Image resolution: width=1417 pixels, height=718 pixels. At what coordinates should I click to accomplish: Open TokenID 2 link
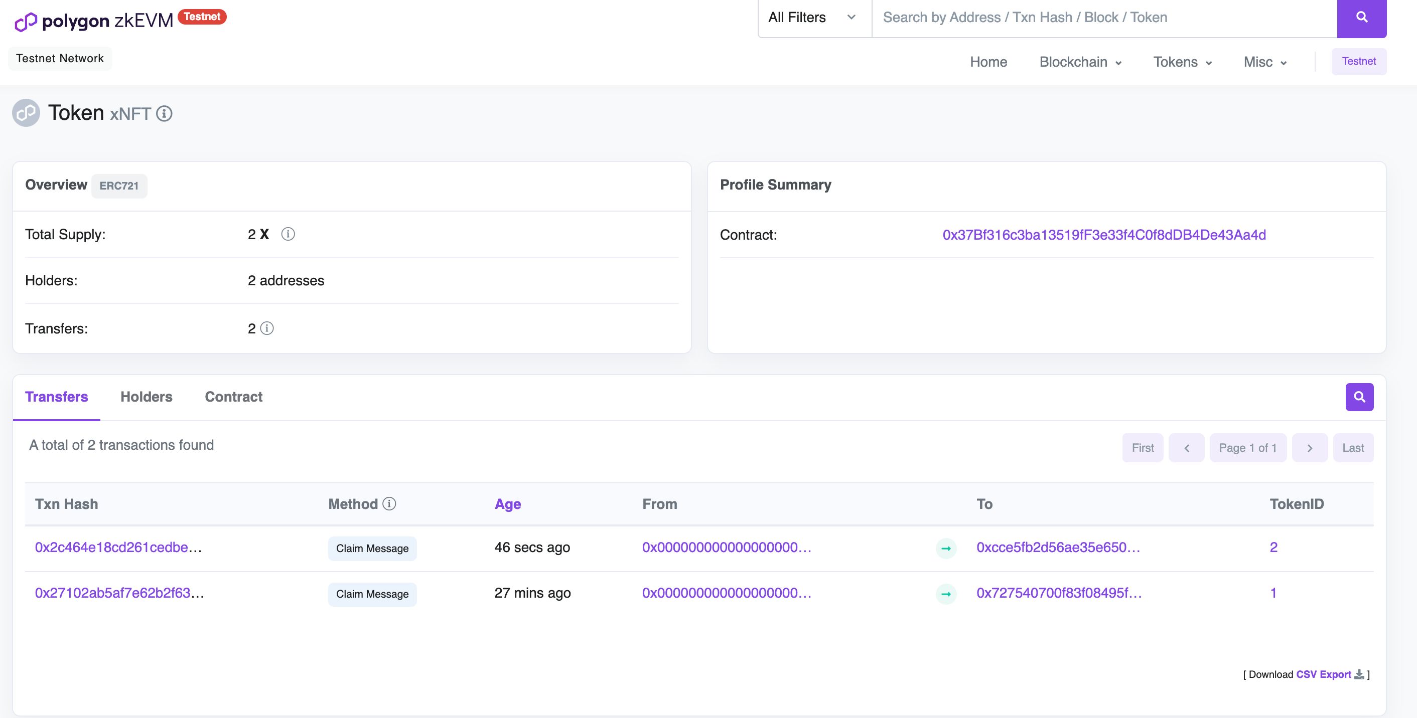[x=1273, y=548]
